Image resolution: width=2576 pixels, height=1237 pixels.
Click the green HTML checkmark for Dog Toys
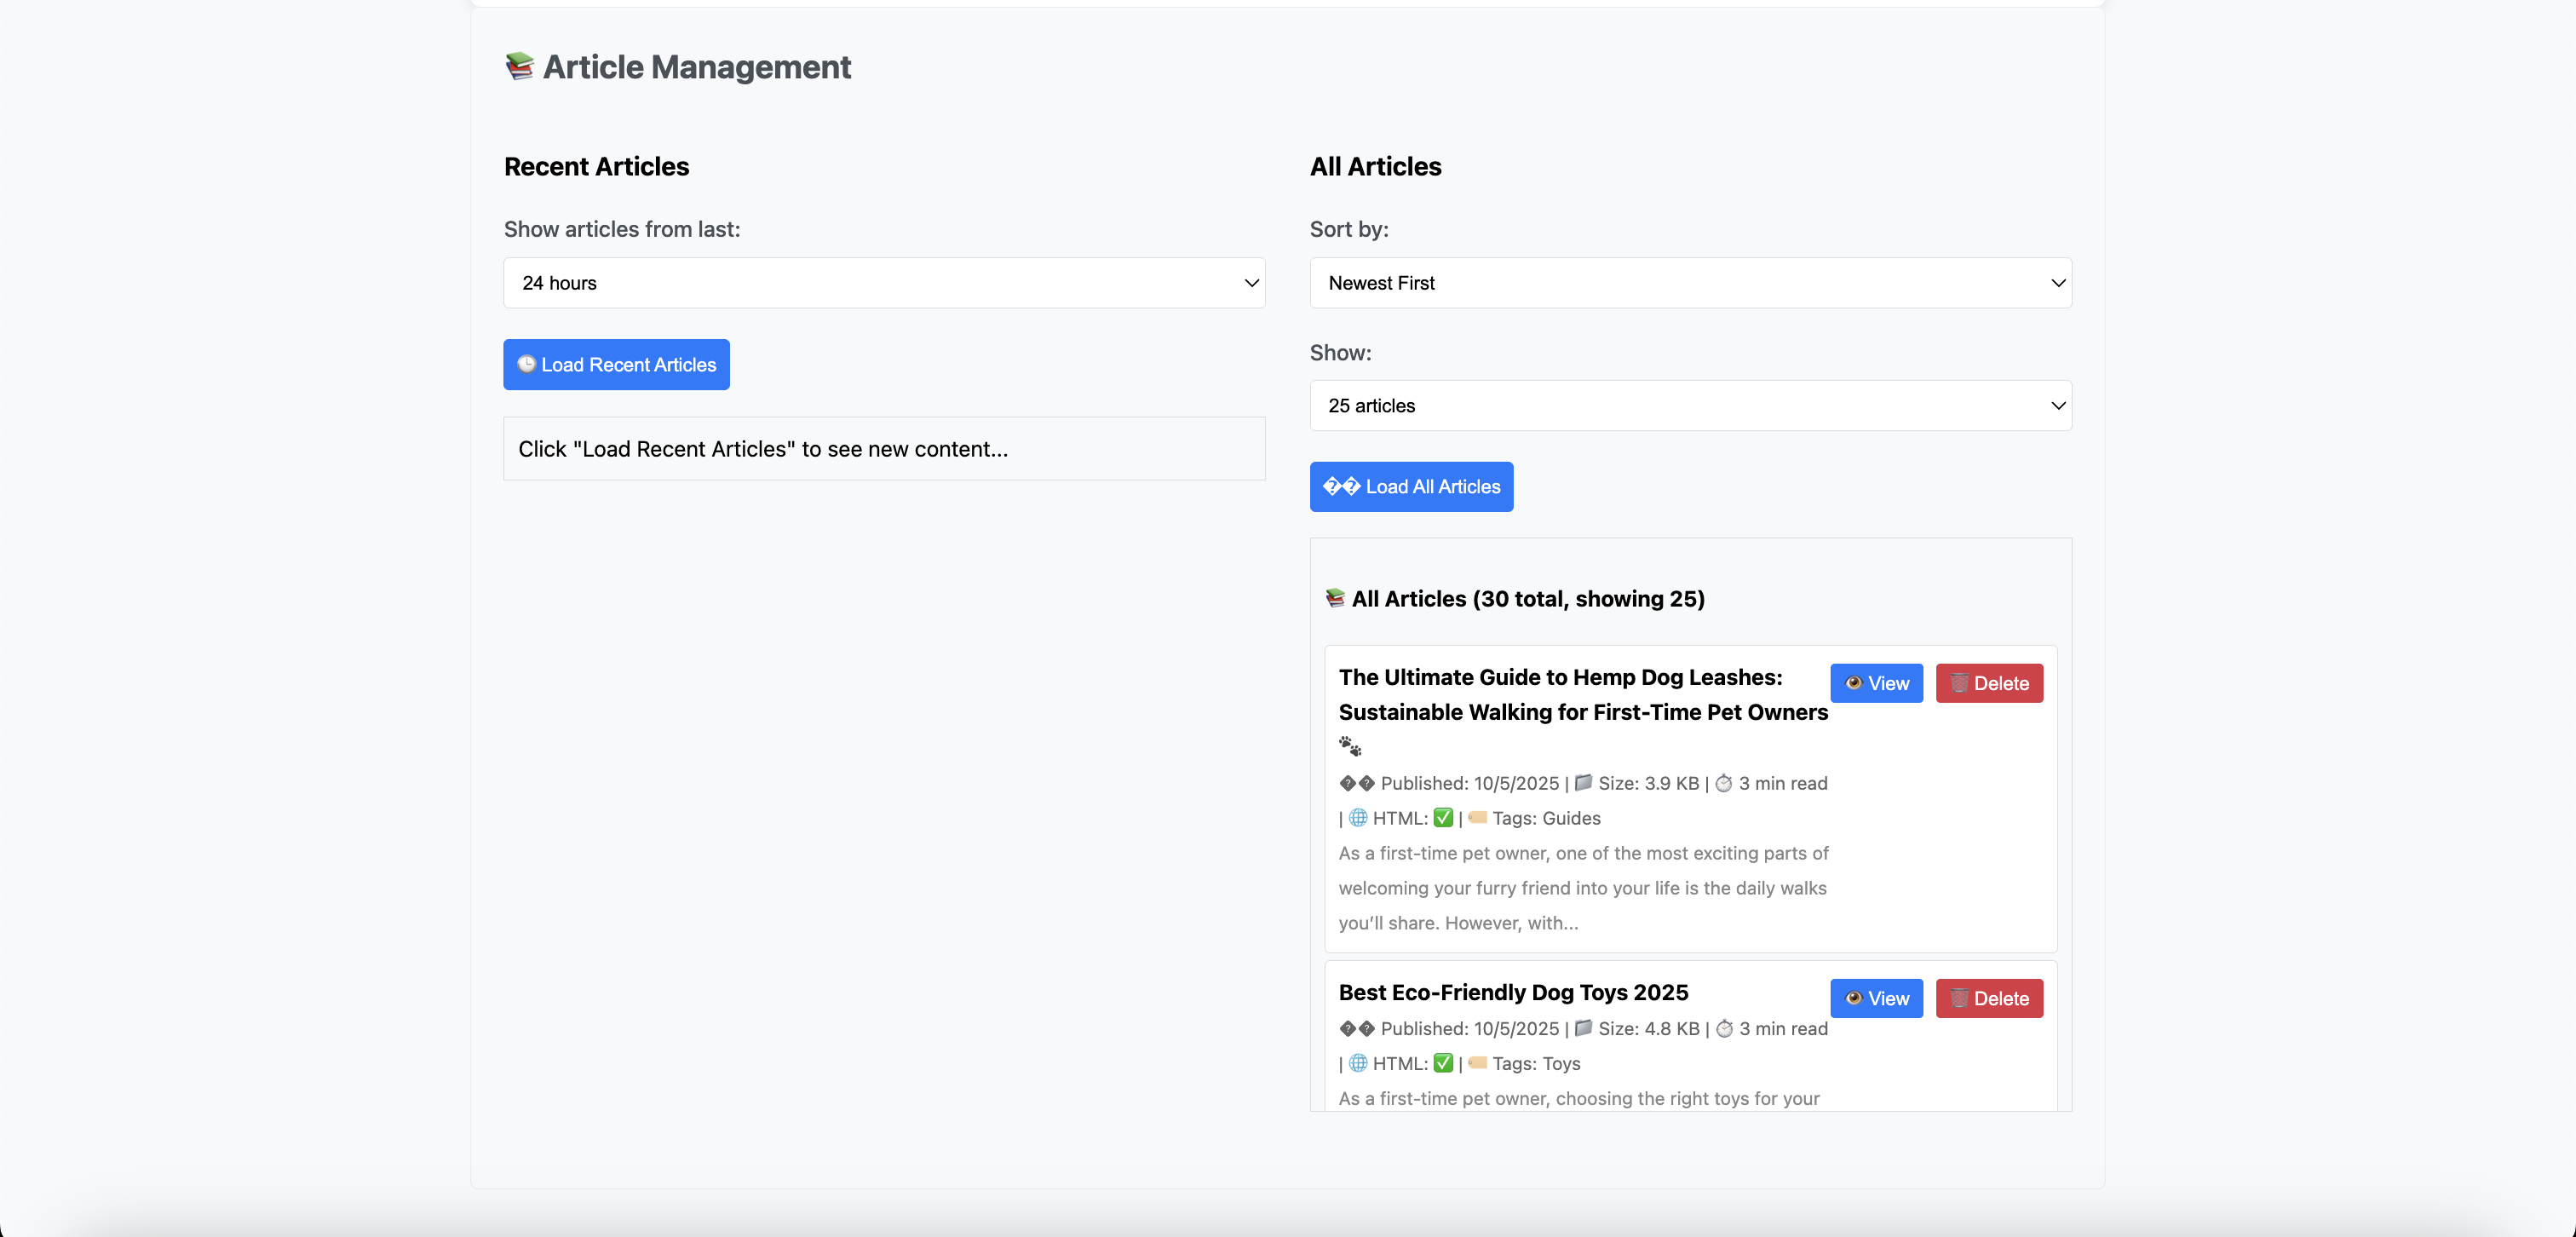pos(1442,1062)
